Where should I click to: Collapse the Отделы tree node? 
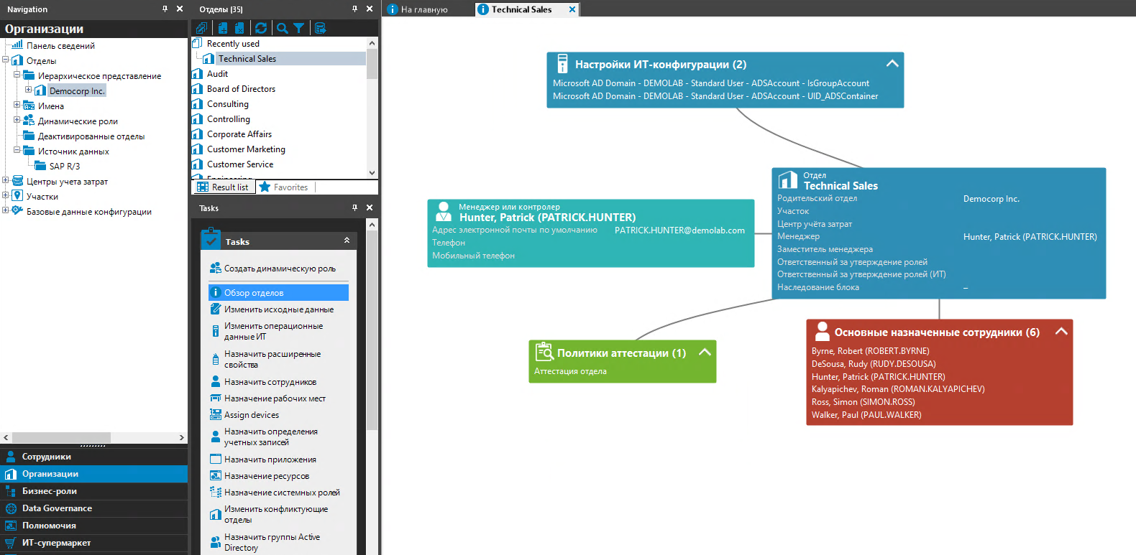click(x=6, y=60)
